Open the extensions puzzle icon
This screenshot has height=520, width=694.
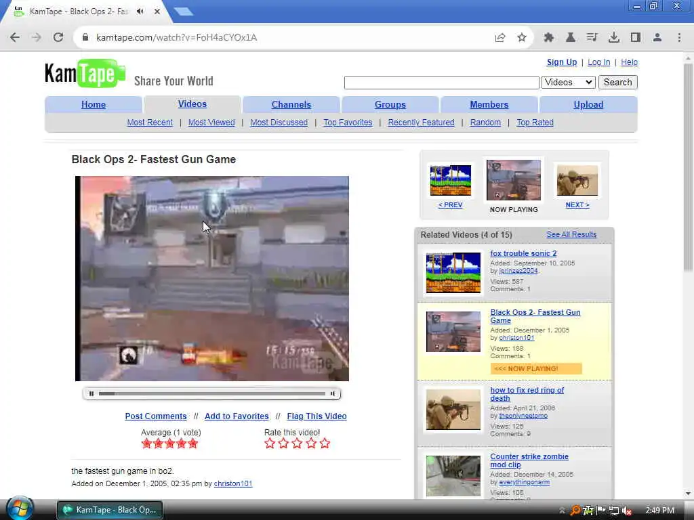coord(549,38)
